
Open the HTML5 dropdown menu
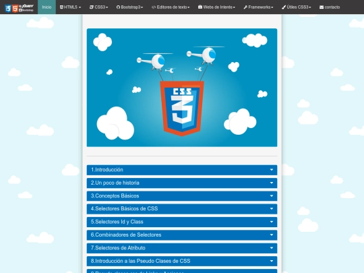click(70, 7)
